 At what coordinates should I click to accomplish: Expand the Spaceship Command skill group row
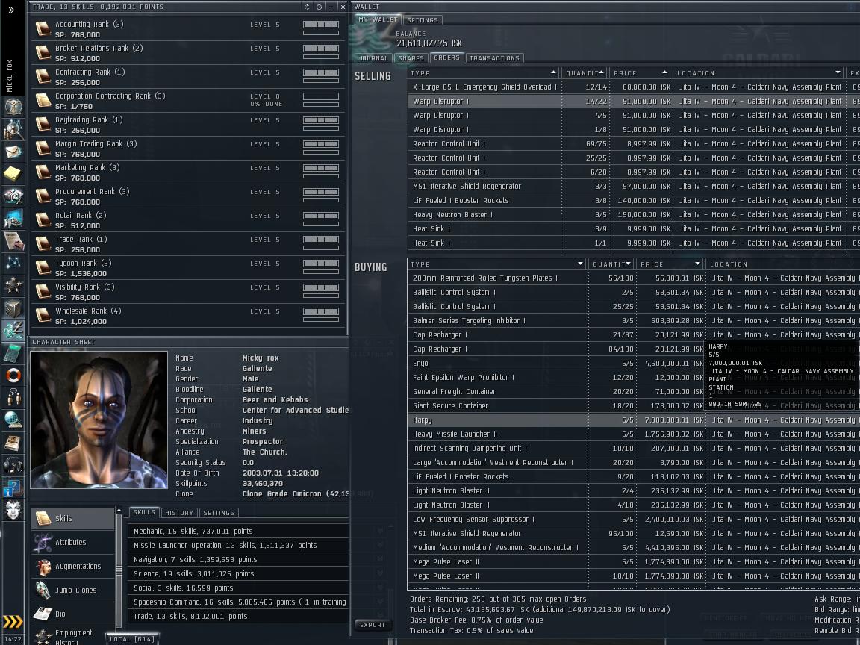tap(238, 602)
